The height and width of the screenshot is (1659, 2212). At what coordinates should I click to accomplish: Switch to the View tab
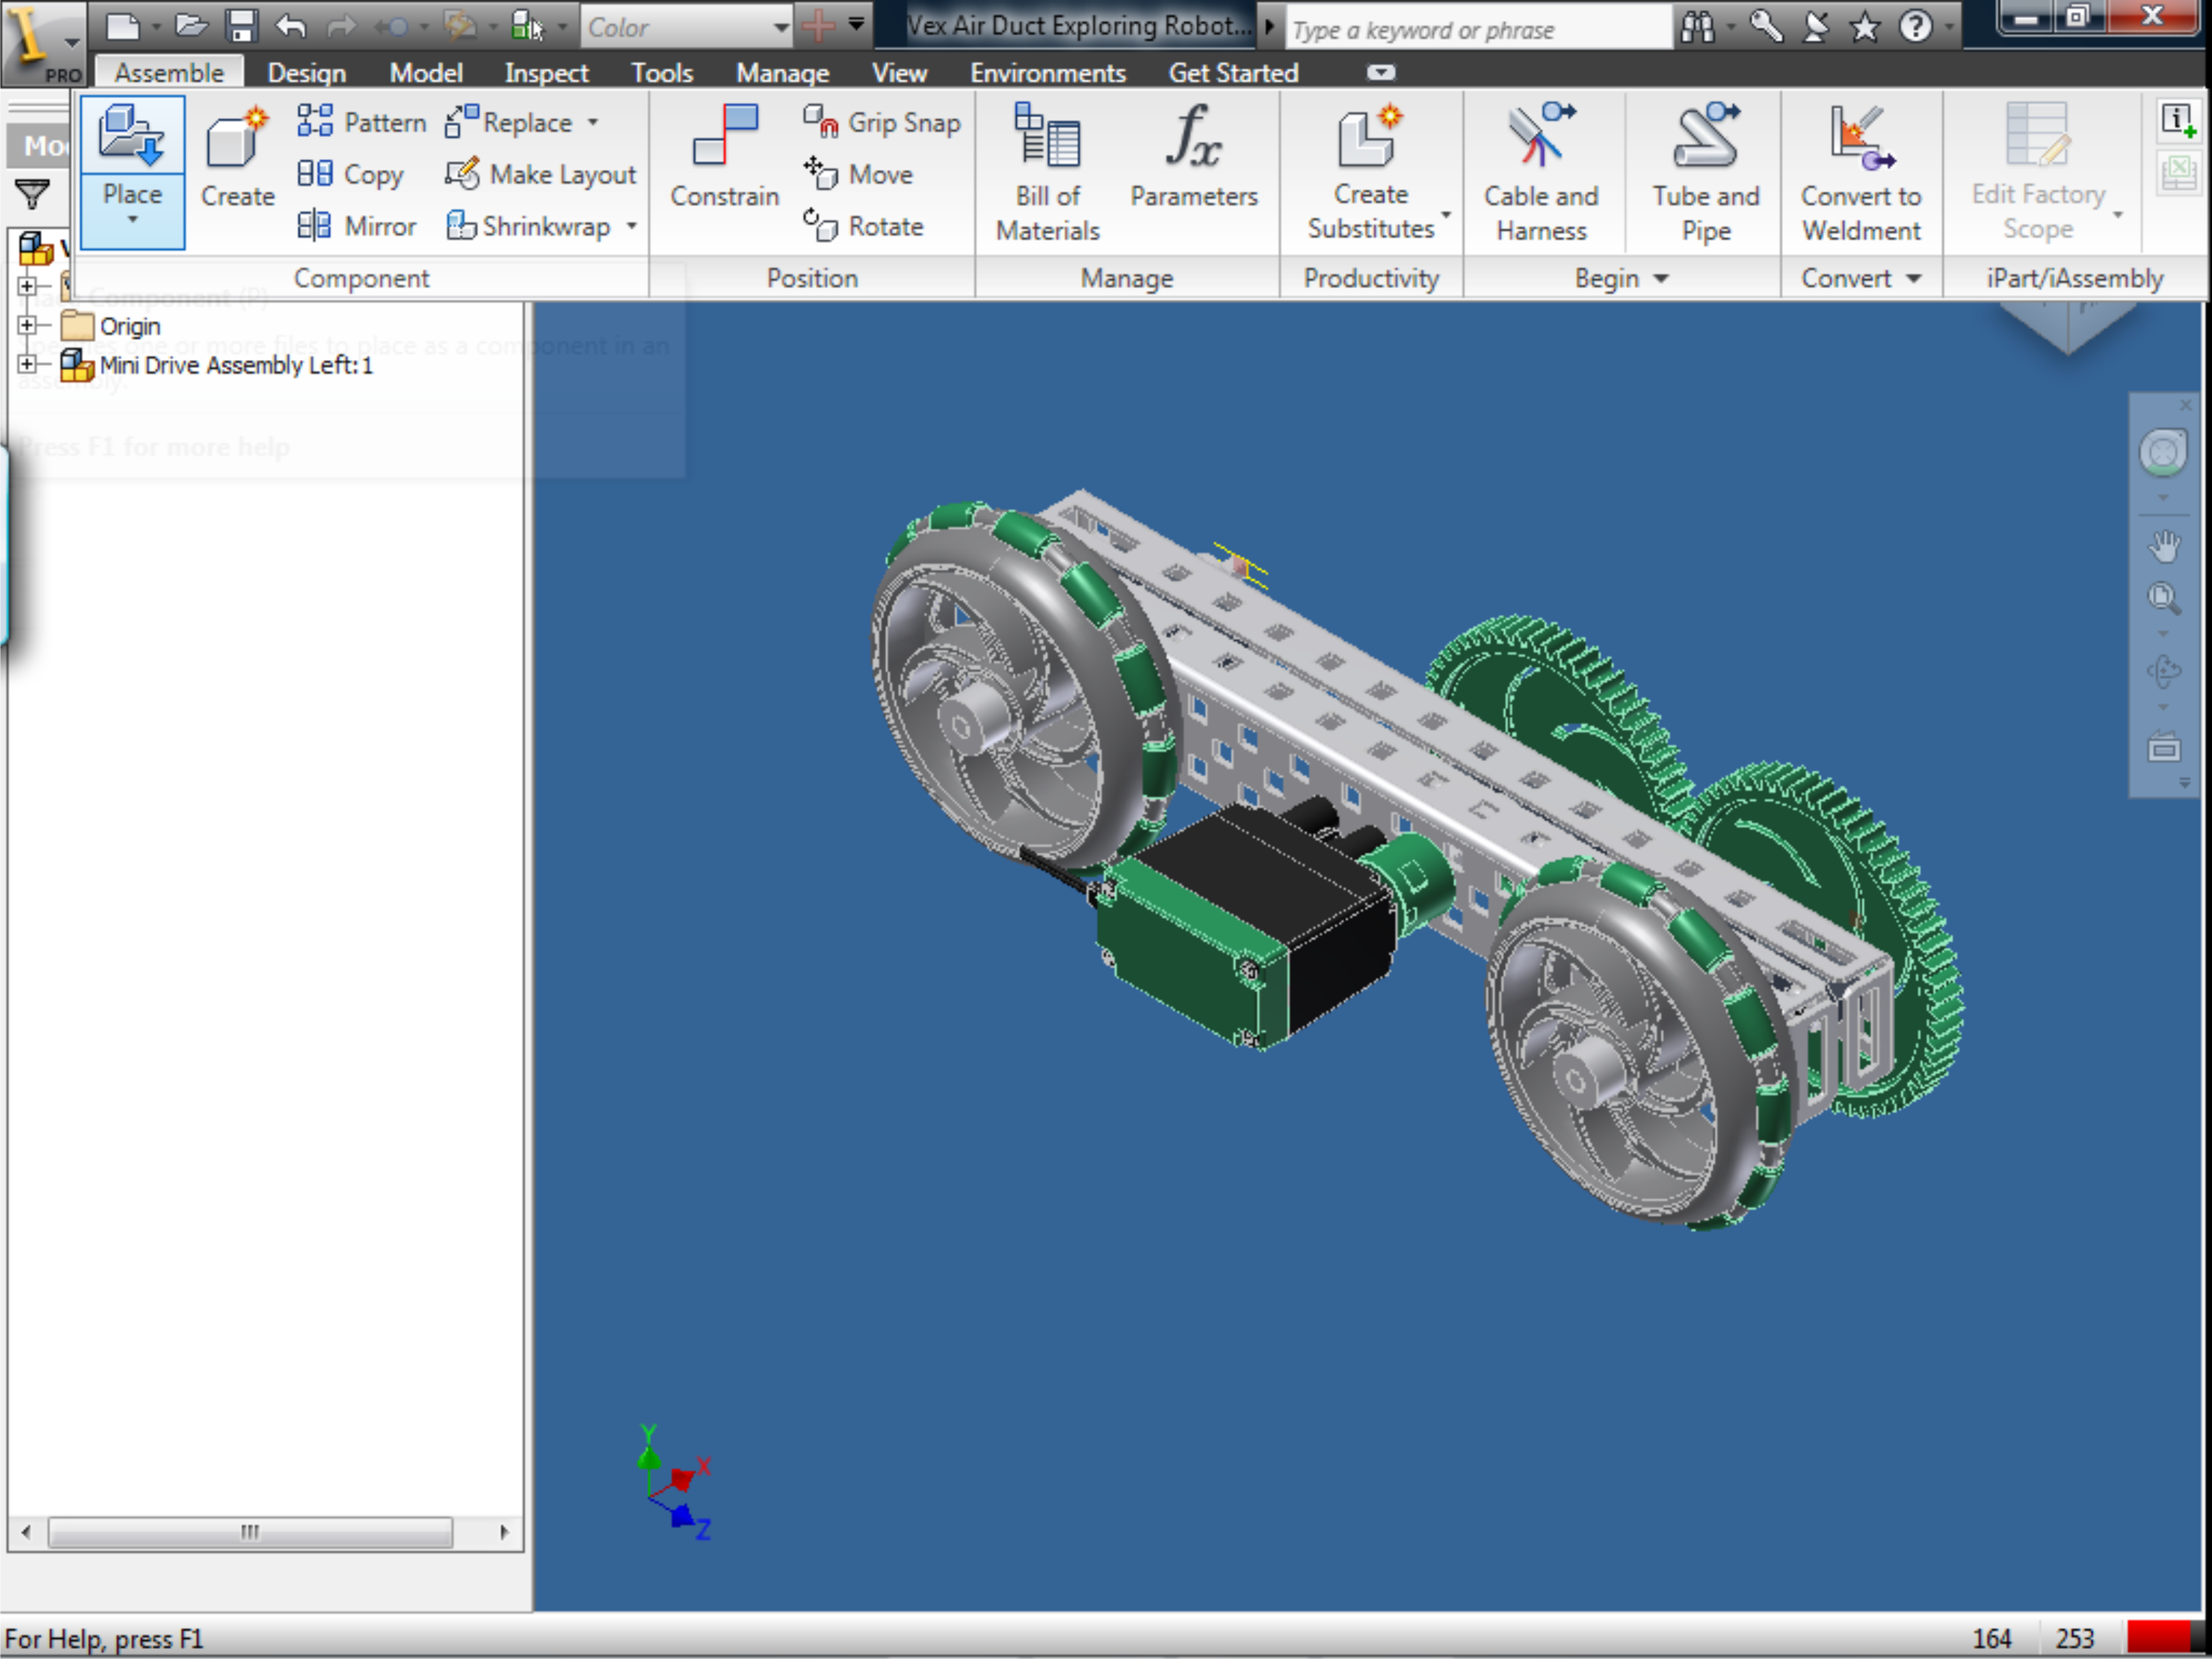(x=899, y=73)
